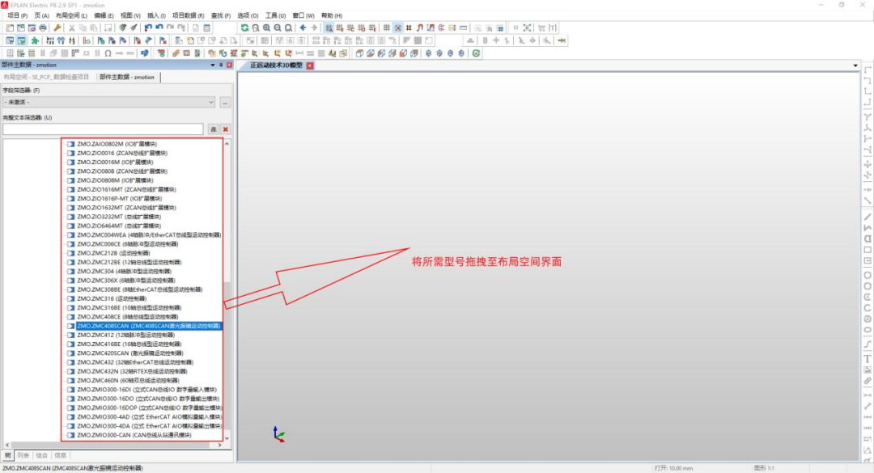Open the 项目(P) menu
874x473 pixels.
(17, 15)
